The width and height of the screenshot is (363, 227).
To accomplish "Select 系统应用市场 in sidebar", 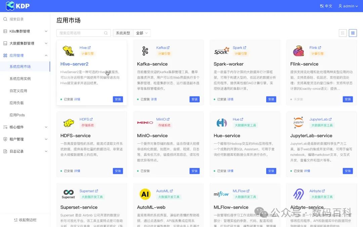I will pyautogui.click(x=25, y=67).
